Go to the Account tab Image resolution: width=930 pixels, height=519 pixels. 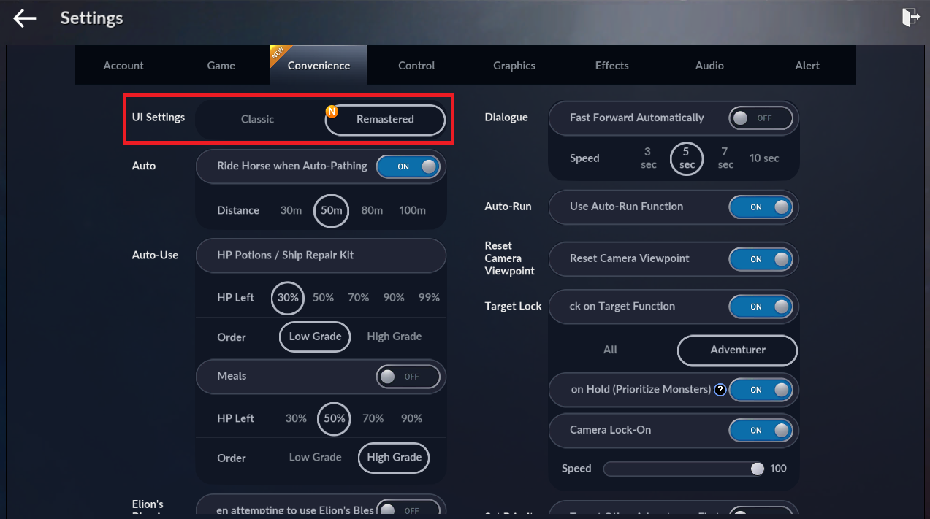pyautogui.click(x=123, y=66)
